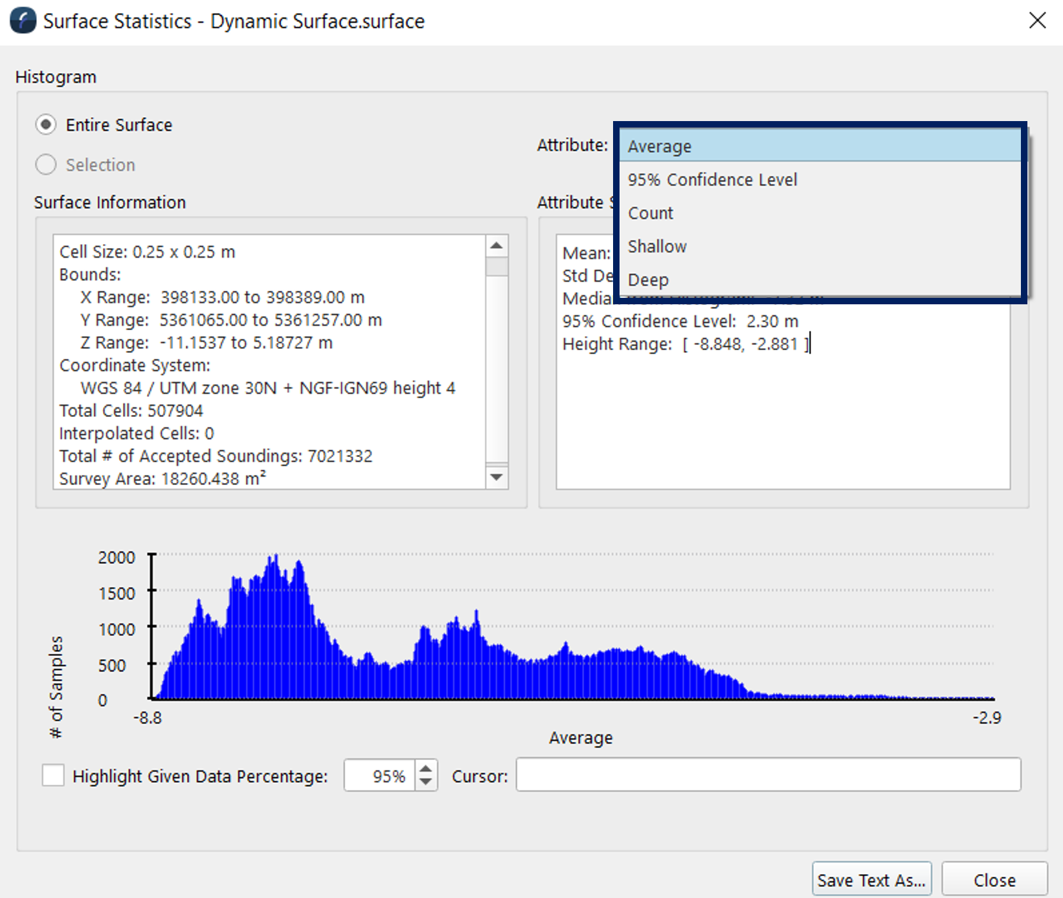Select the Selection radio button
Viewport: 1063px width, 898px height.
coord(46,164)
